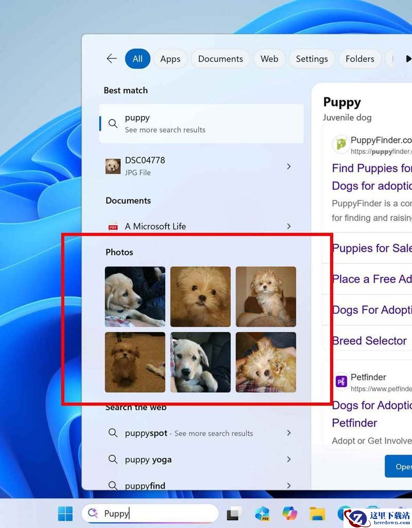This screenshot has width=412, height=528.
Task: Switch to the Settings filter tab
Action: (312, 59)
